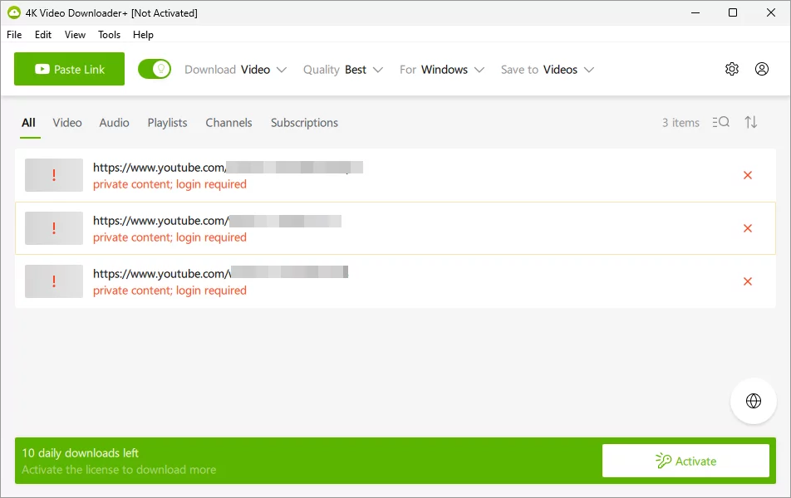Screen dimensions: 791x498
Task: Minimize the 4K Video Downloader window
Action: 695,12
